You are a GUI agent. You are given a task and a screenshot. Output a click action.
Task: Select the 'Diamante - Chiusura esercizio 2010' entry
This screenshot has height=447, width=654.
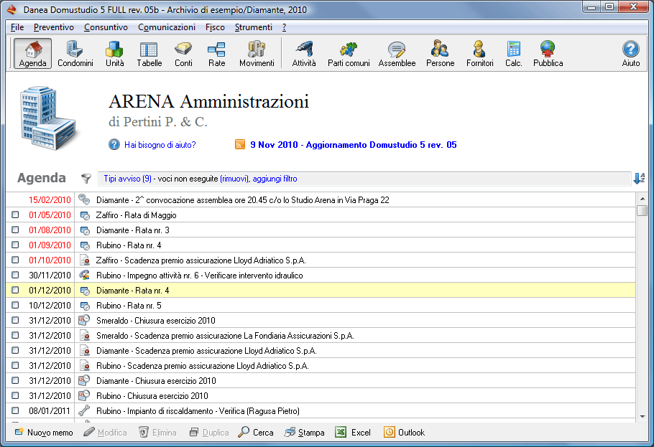pyautogui.click(x=321, y=381)
